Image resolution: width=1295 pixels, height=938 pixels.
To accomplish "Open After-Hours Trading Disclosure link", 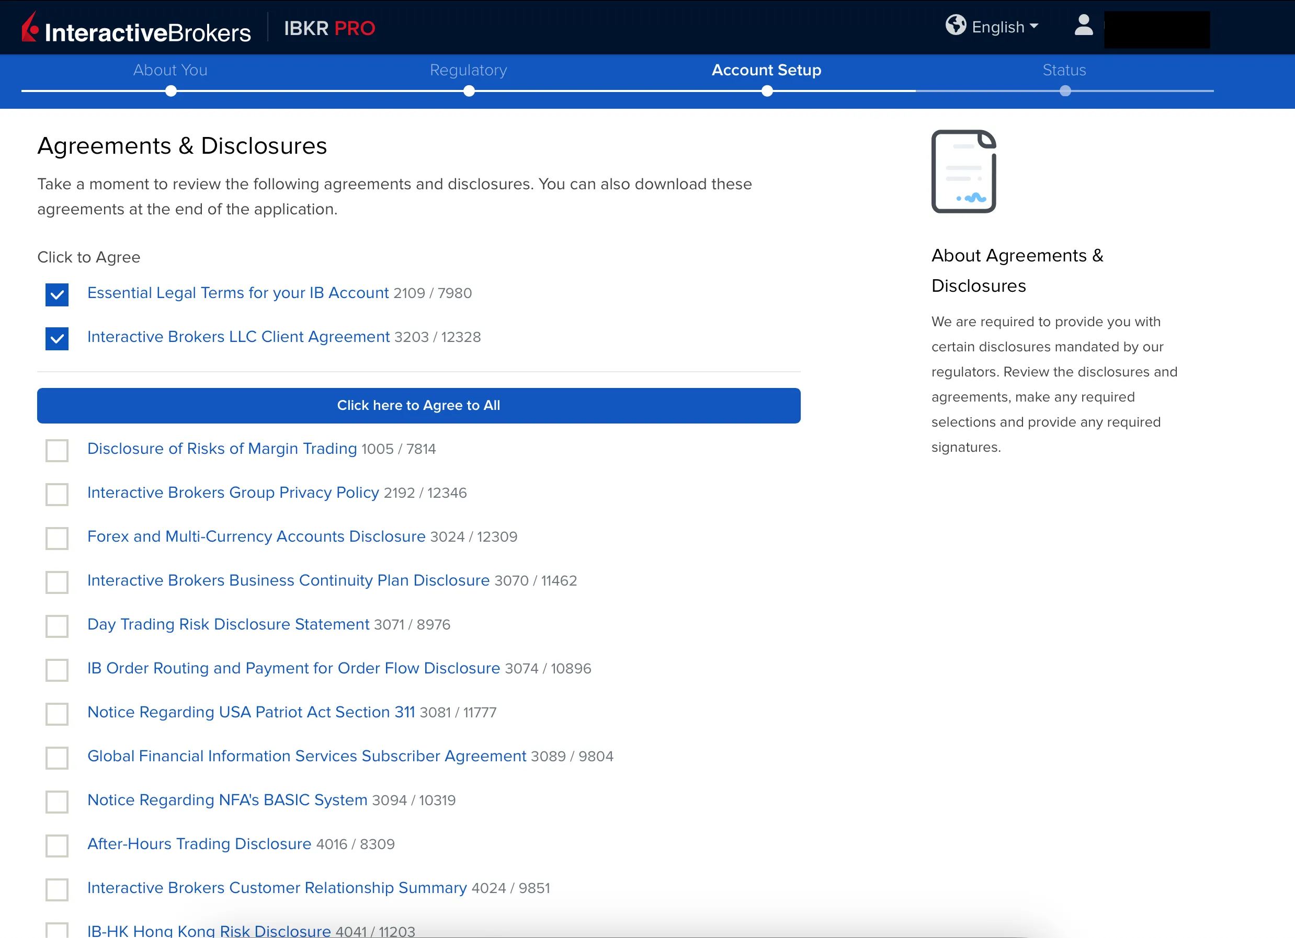I will pos(199,844).
